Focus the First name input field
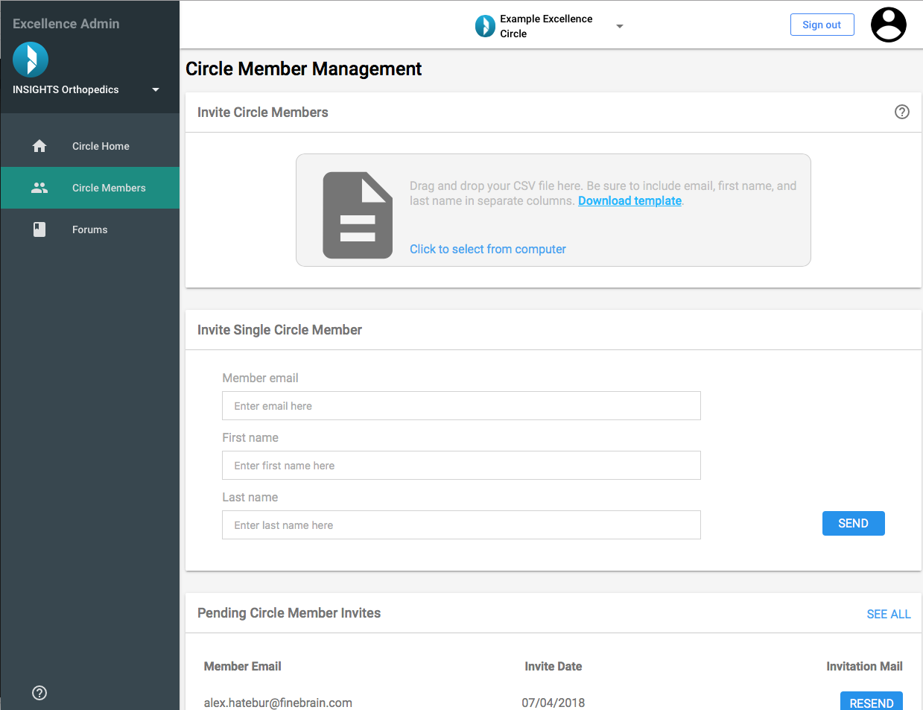Screen dimensions: 923x710 [x=461, y=466]
